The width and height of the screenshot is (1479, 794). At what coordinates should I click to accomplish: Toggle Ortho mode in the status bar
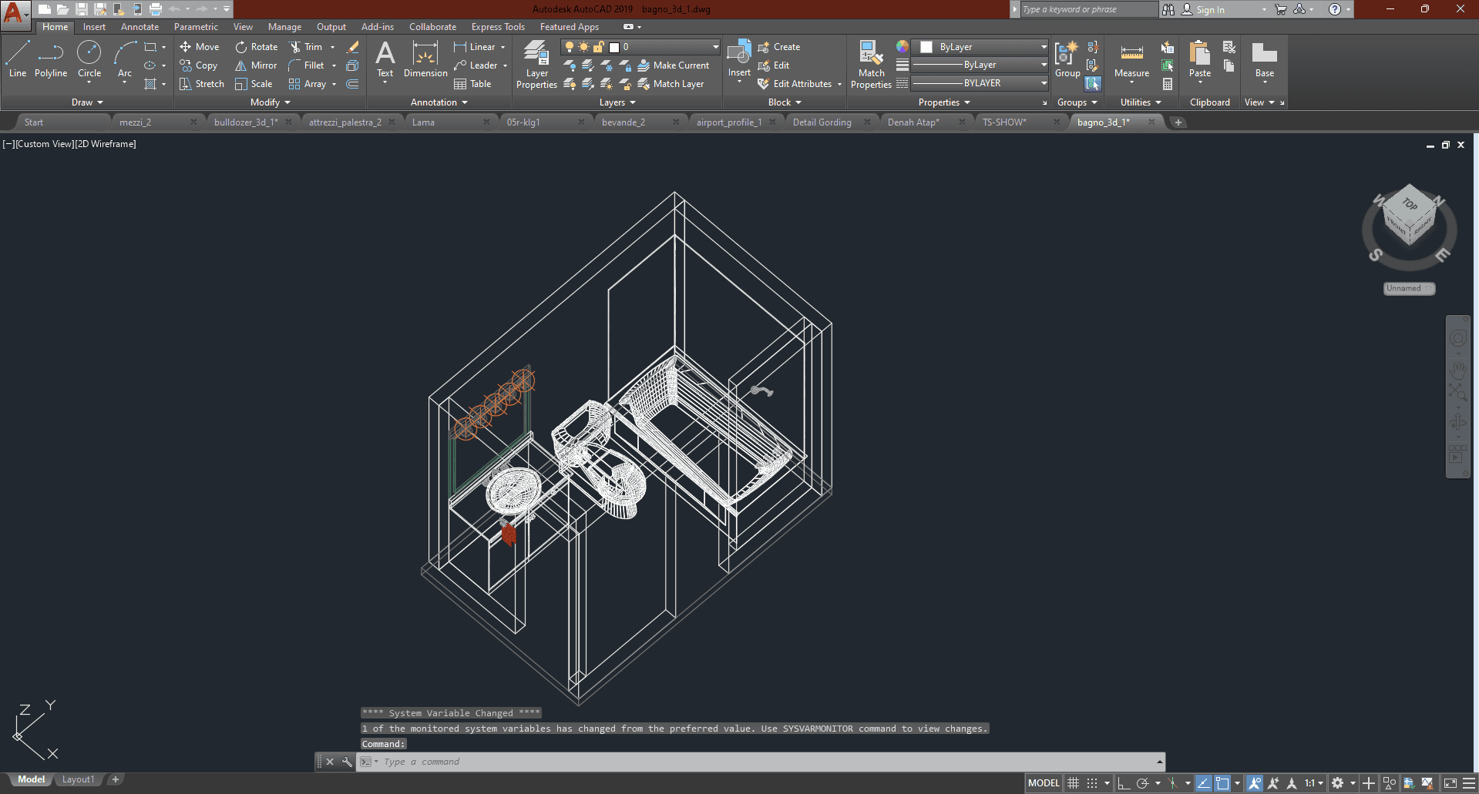(1124, 783)
